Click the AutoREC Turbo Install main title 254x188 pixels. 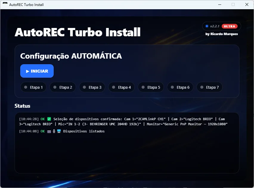(x=78, y=32)
